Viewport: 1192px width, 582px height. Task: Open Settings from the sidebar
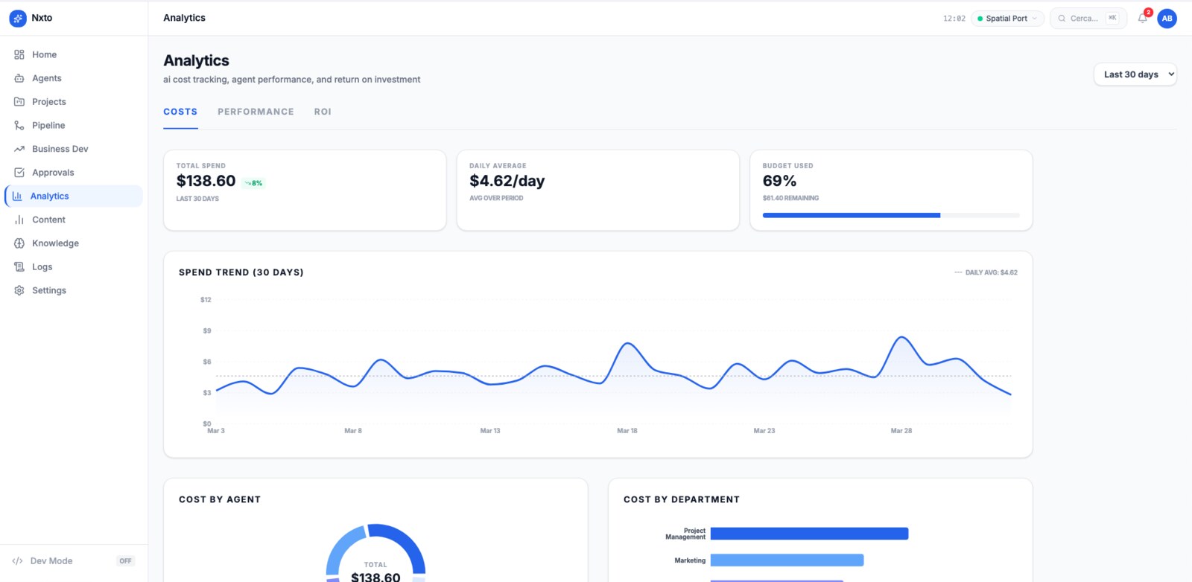coord(74,290)
